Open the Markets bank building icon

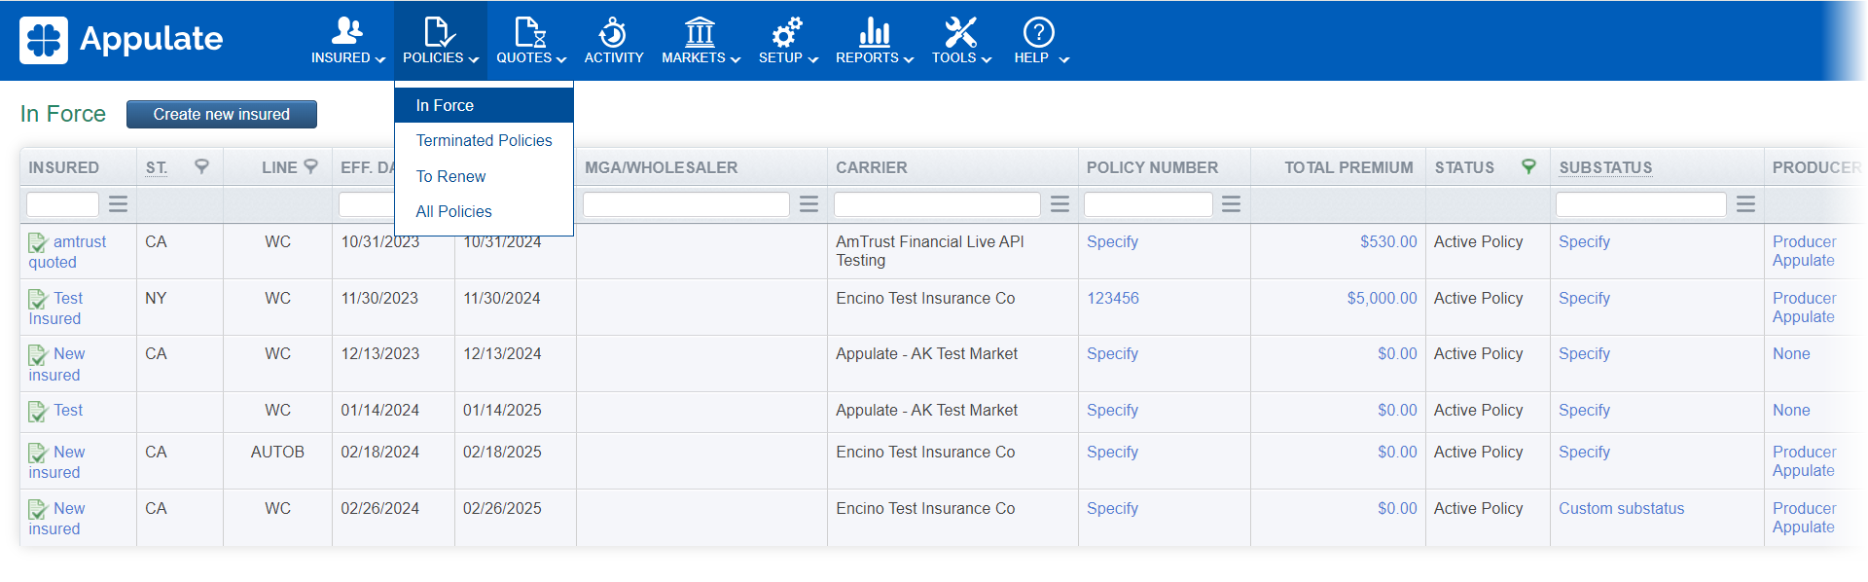click(700, 32)
